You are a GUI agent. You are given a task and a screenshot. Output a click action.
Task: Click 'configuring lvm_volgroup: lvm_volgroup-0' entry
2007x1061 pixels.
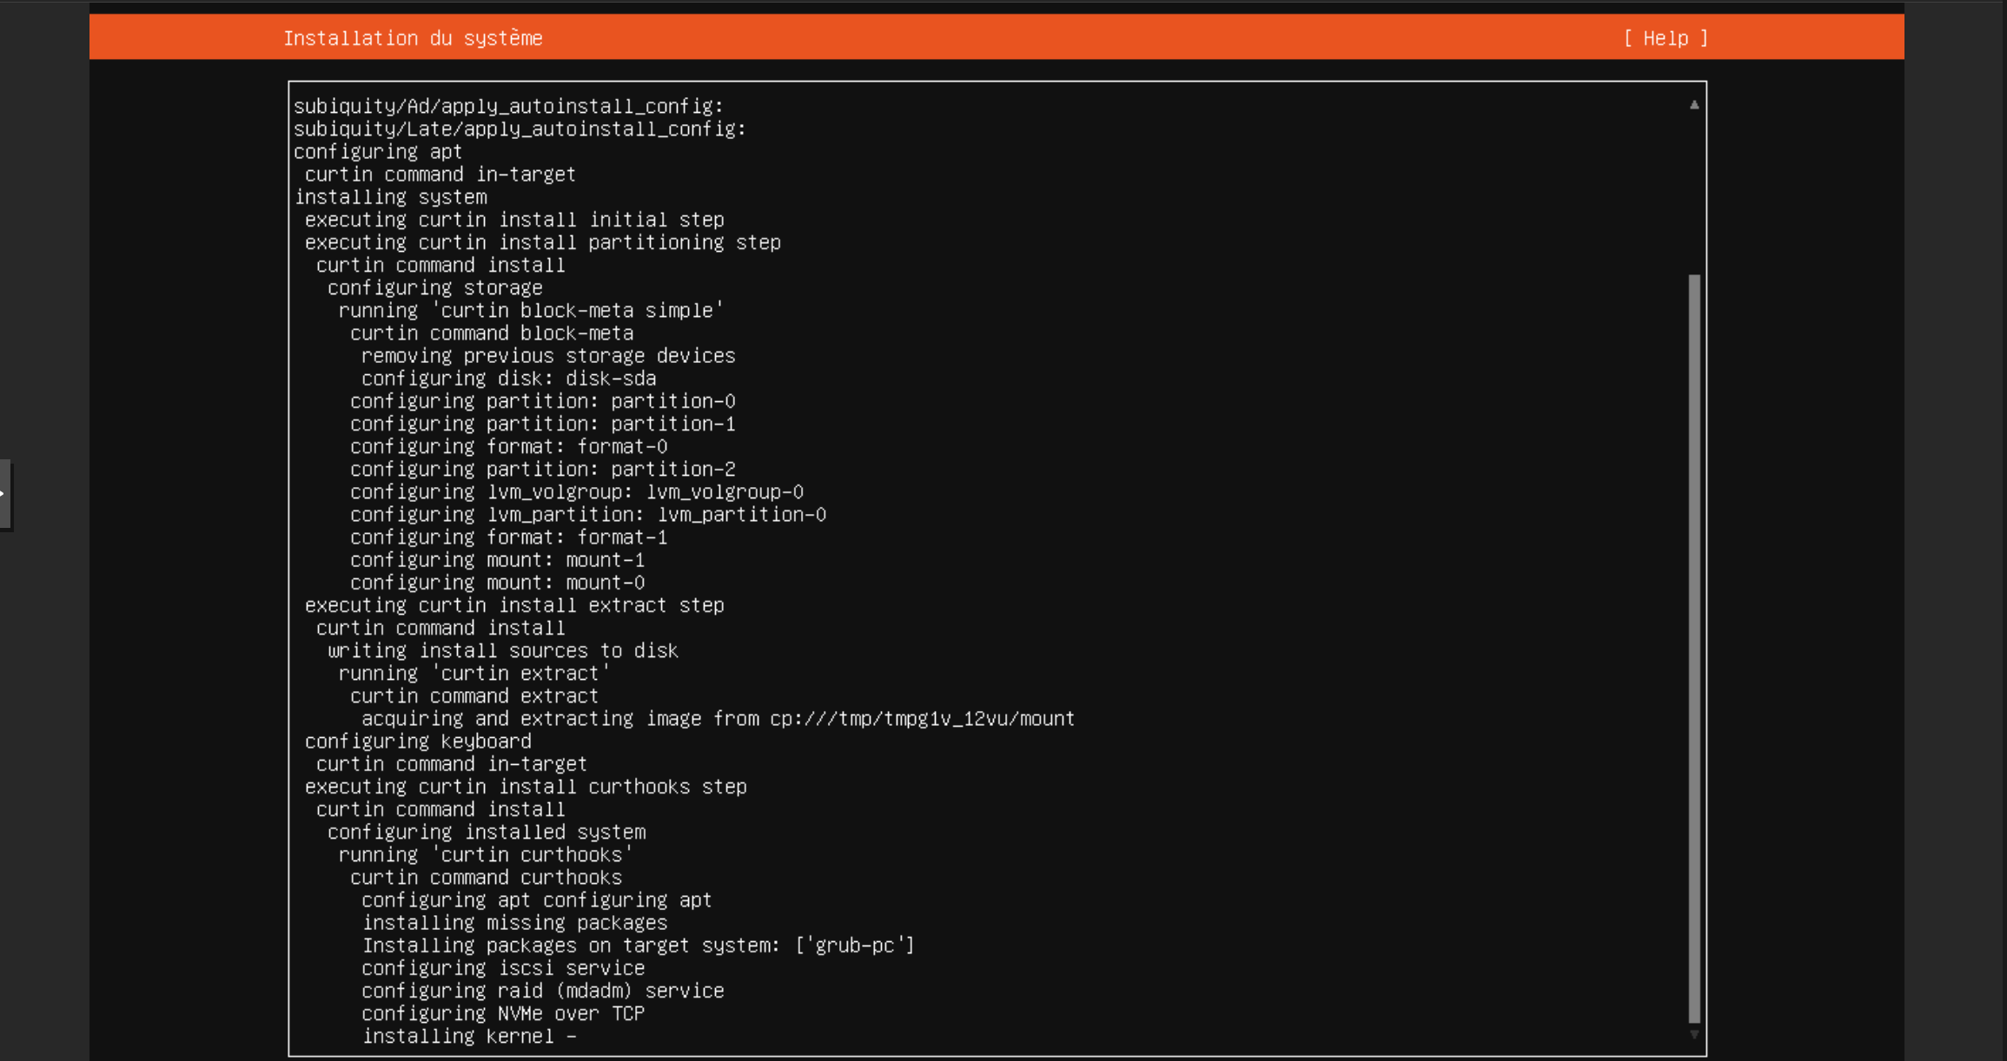coord(576,492)
